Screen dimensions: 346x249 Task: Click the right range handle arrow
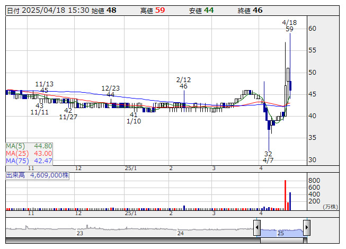coord(307,227)
